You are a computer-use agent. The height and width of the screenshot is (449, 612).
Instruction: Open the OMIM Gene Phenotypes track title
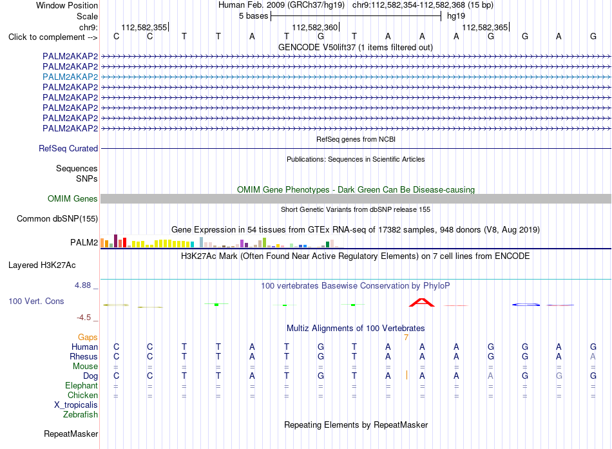[x=356, y=190]
